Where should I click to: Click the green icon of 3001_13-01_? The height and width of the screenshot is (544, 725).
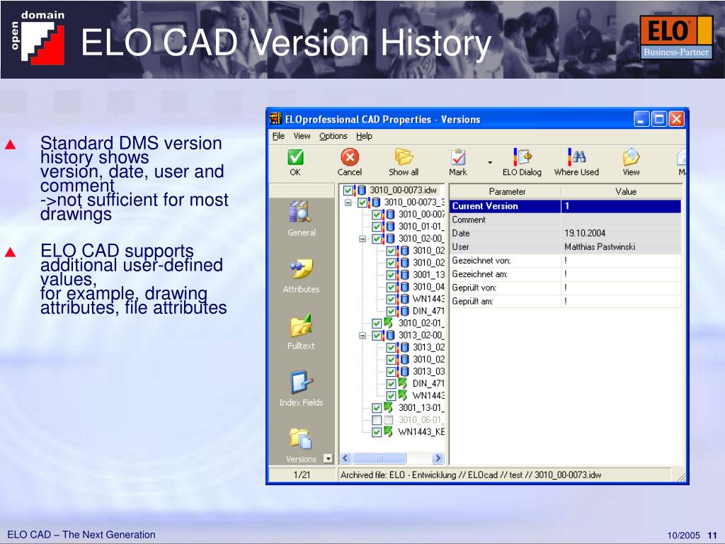pos(389,407)
